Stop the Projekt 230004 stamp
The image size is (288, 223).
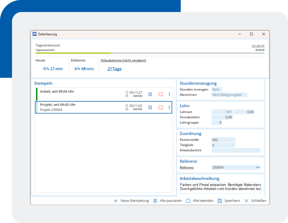point(160,107)
